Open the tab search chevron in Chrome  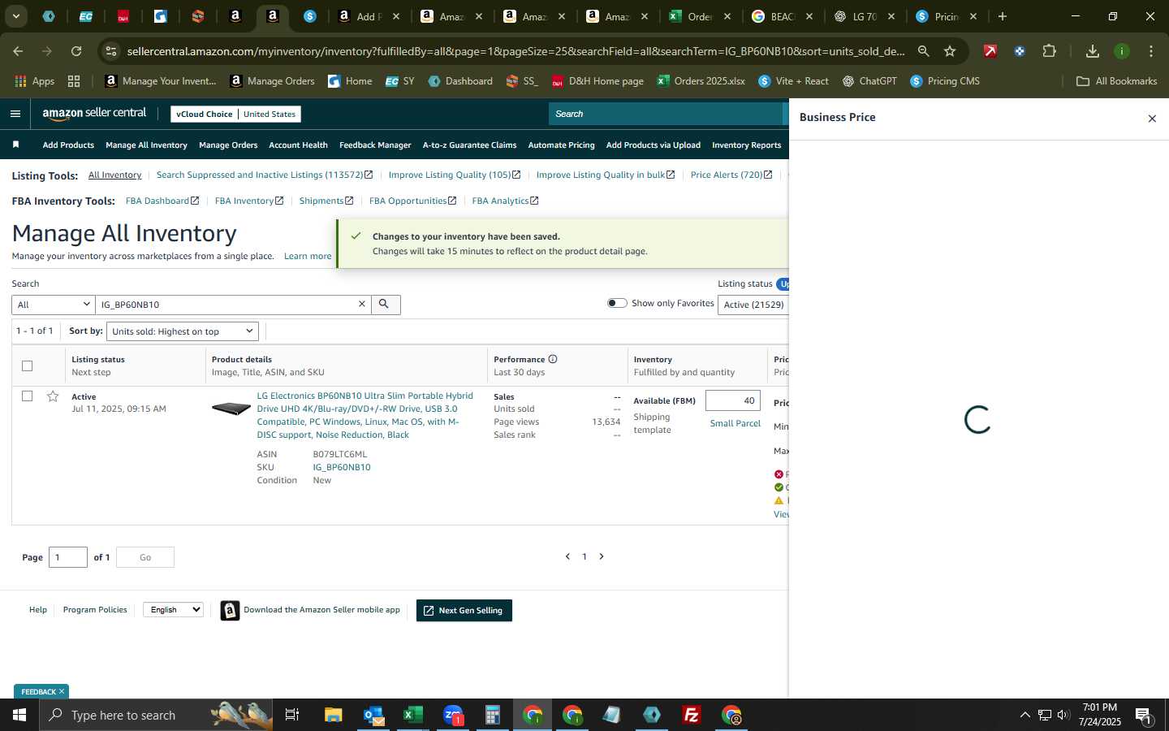click(15, 16)
